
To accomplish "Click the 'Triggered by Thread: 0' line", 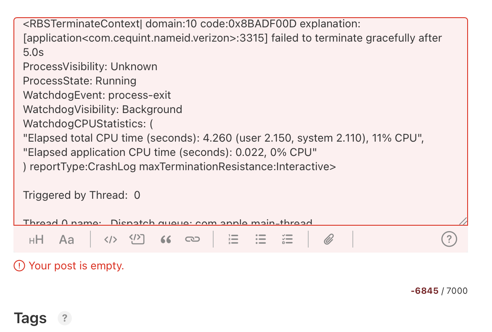I will [82, 195].
